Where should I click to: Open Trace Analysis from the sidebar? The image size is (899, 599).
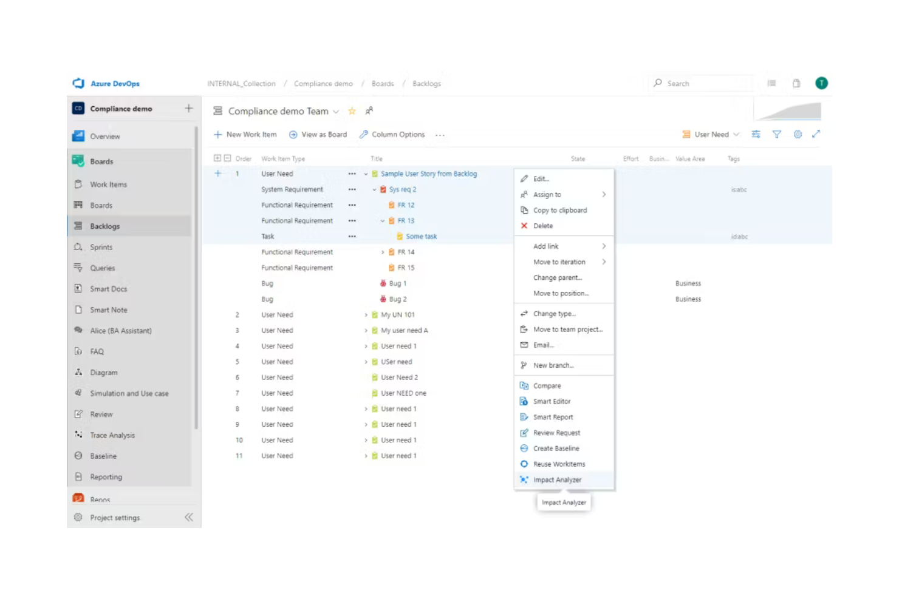(x=112, y=435)
